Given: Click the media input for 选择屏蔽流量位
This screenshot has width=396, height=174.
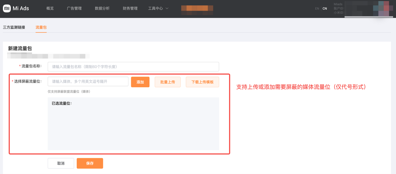Looking at the screenshot, I should 88,82.
